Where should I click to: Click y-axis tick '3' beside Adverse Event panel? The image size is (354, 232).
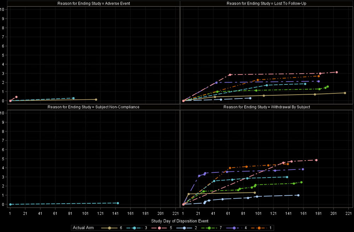click(x=3, y=73)
